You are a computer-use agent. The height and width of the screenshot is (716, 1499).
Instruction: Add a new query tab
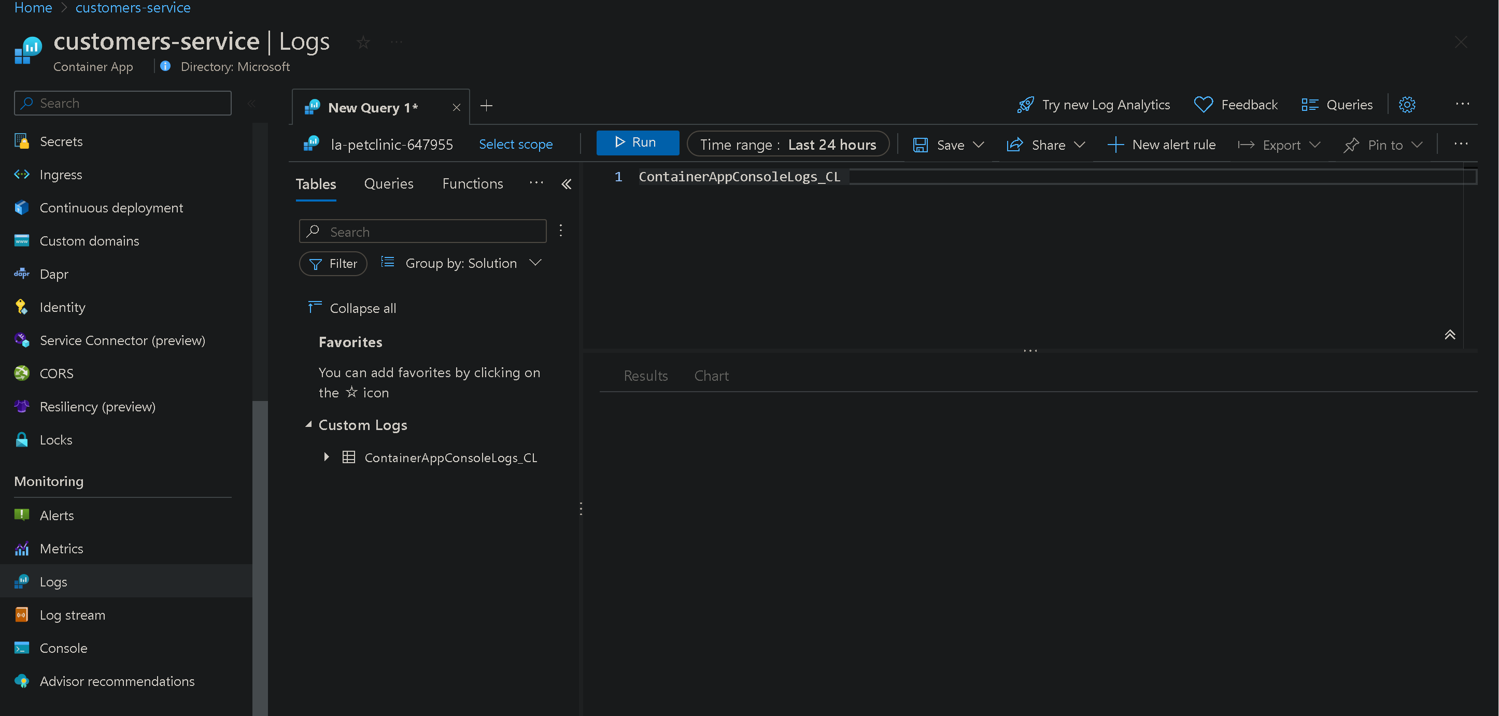487,106
